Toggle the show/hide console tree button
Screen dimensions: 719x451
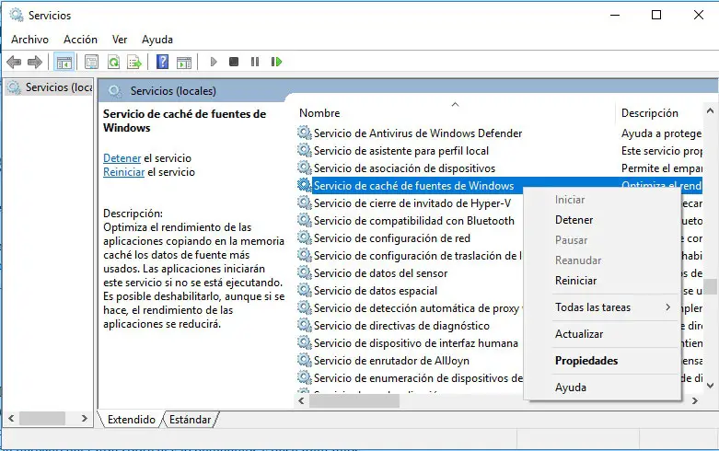tap(64, 63)
